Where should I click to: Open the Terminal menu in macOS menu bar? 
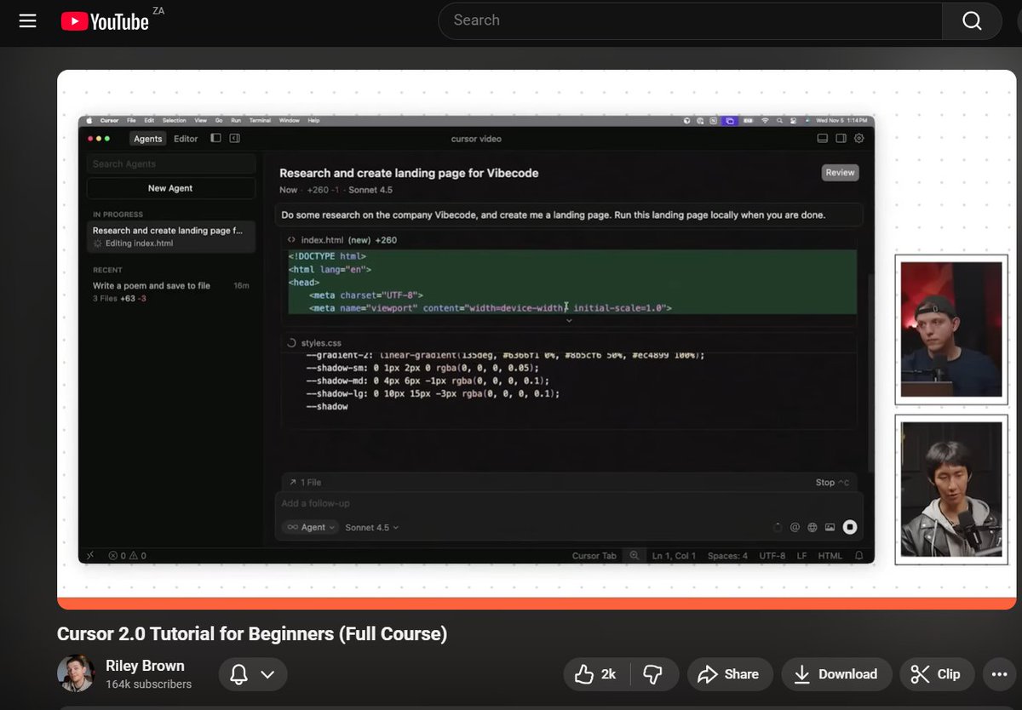click(x=260, y=121)
